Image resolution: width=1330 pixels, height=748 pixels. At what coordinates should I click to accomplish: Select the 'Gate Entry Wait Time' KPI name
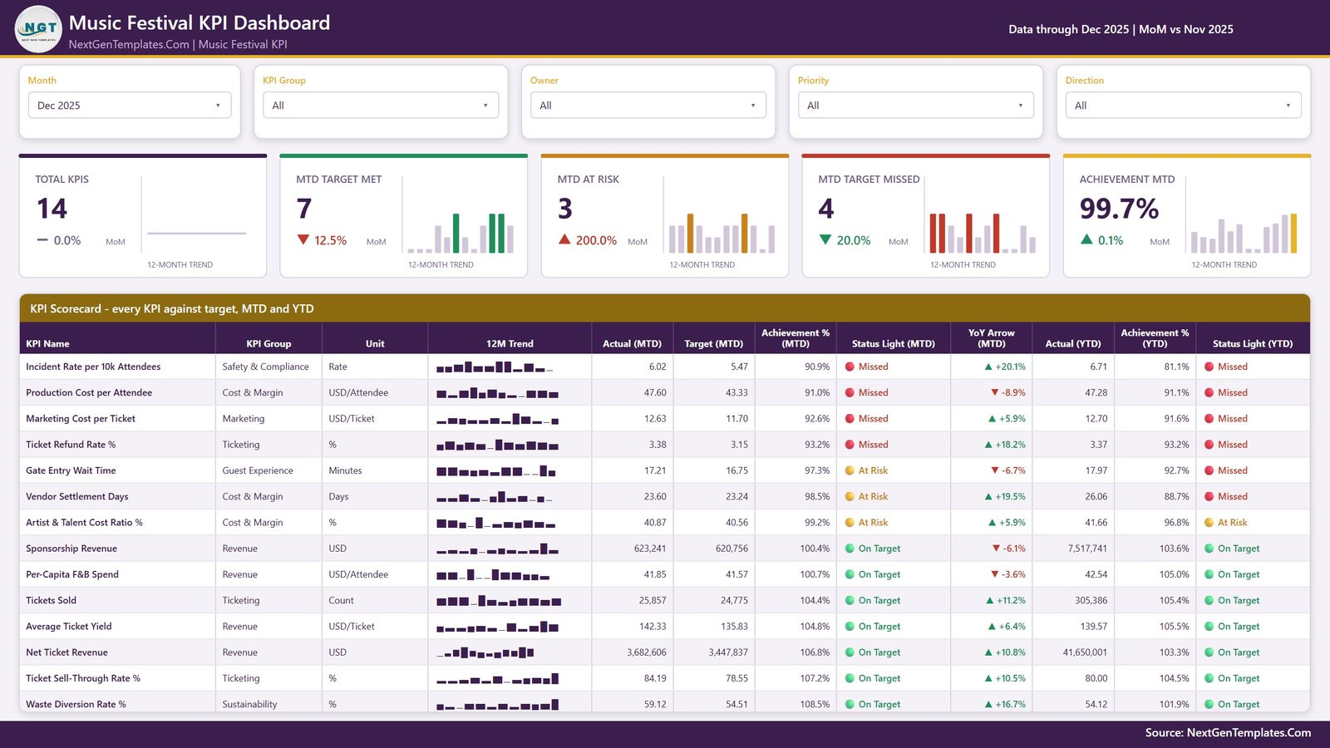click(71, 470)
